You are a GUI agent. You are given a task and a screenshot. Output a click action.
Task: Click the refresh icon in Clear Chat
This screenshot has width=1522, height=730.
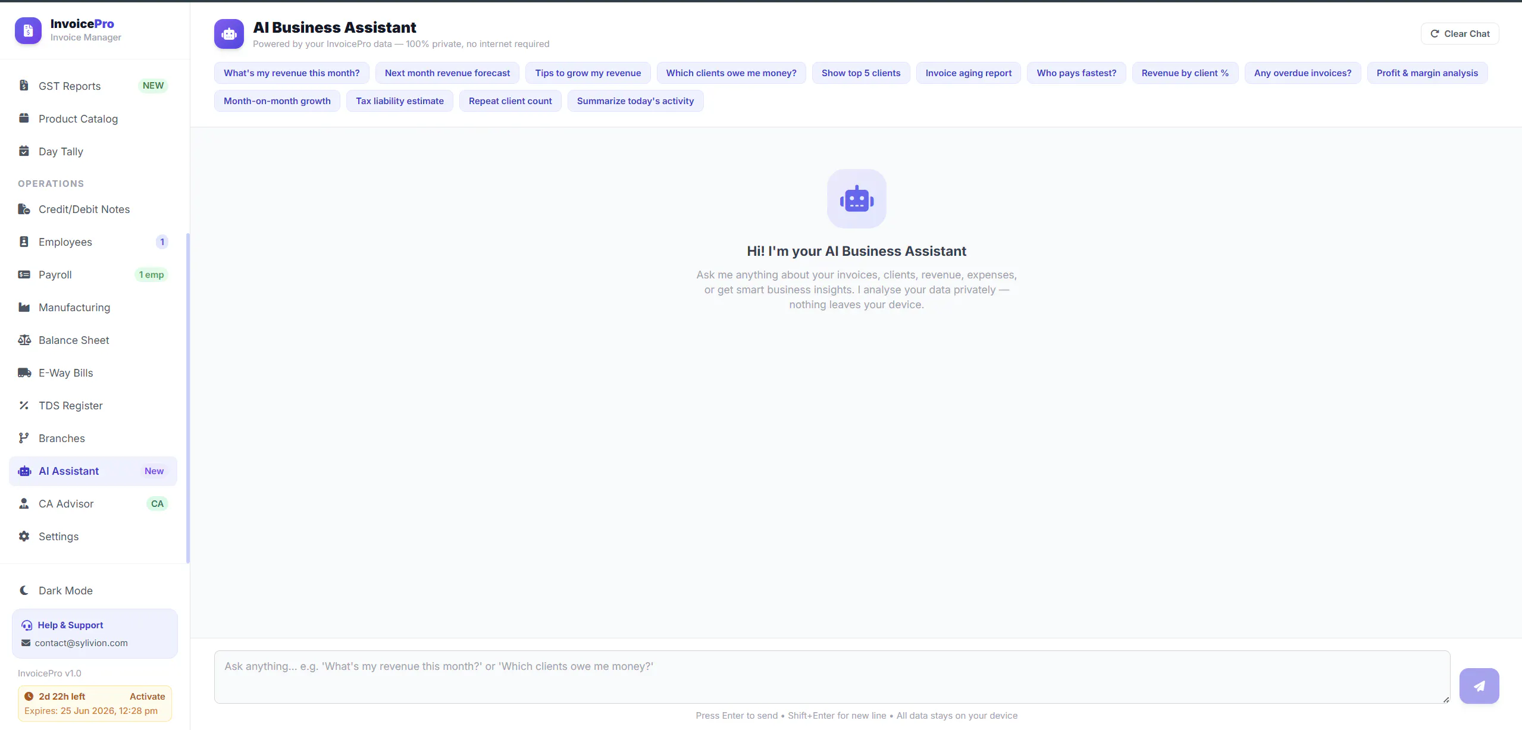click(1435, 33)
